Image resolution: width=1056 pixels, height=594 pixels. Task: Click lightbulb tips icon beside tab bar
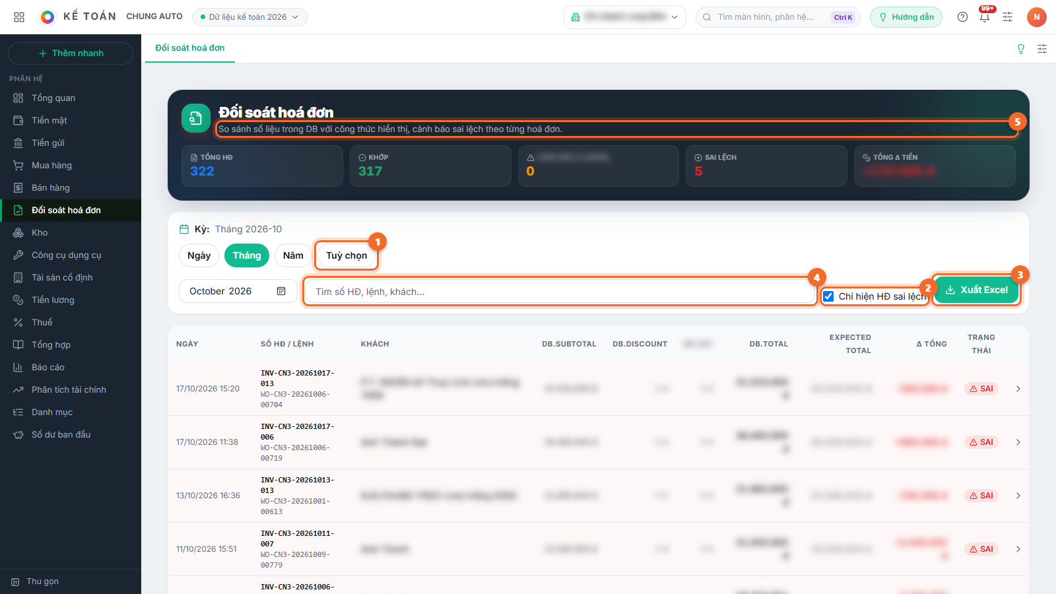click(x=1021, y=49)
